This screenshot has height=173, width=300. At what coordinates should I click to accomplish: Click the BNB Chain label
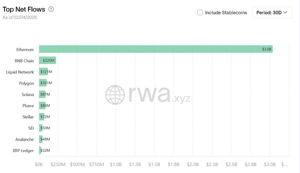coord(24,61)
